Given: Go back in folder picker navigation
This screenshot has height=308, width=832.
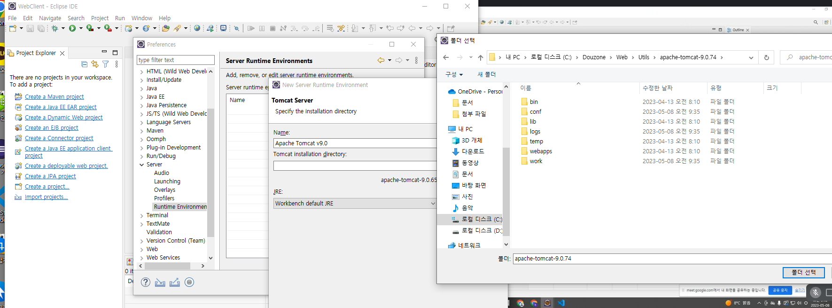Looking at the screenshot, I should coord(446,57).
